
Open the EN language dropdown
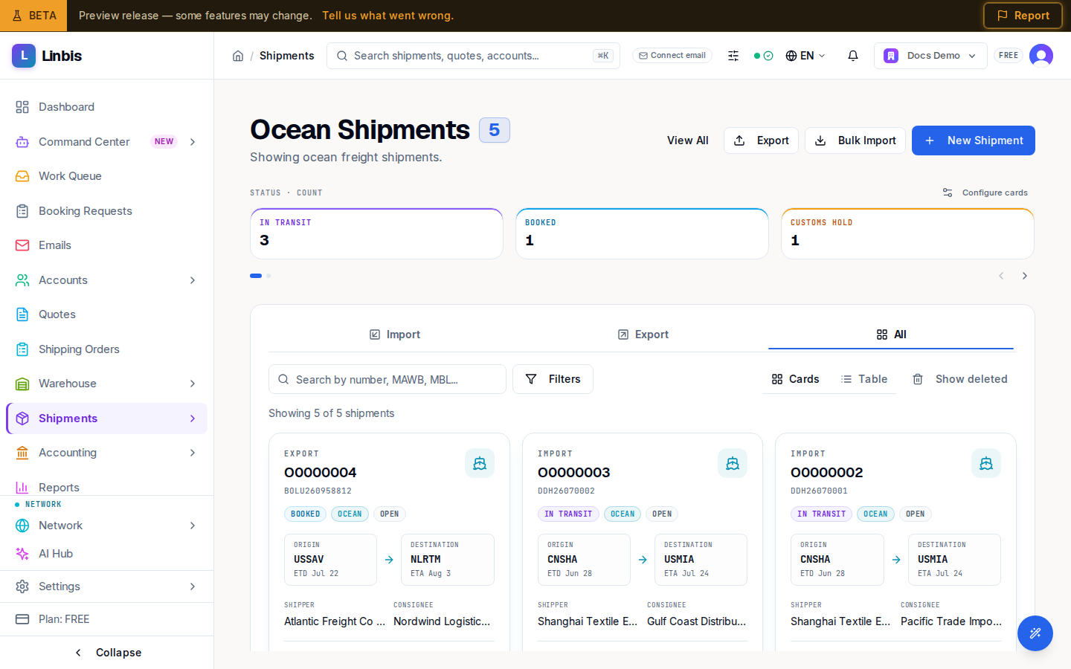(x=805, y=56)
